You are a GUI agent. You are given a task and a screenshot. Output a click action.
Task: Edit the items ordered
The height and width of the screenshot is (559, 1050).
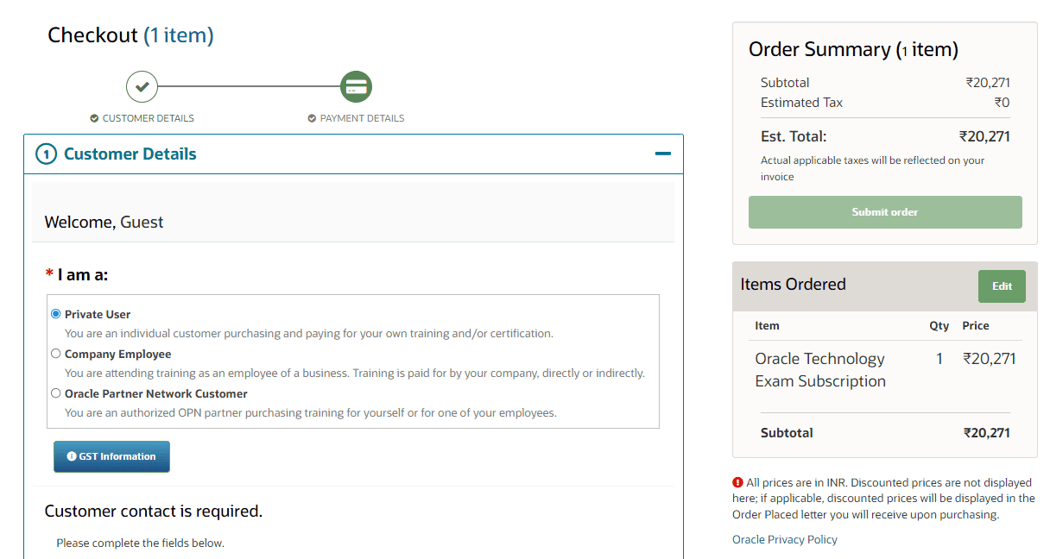point(1002,286)
